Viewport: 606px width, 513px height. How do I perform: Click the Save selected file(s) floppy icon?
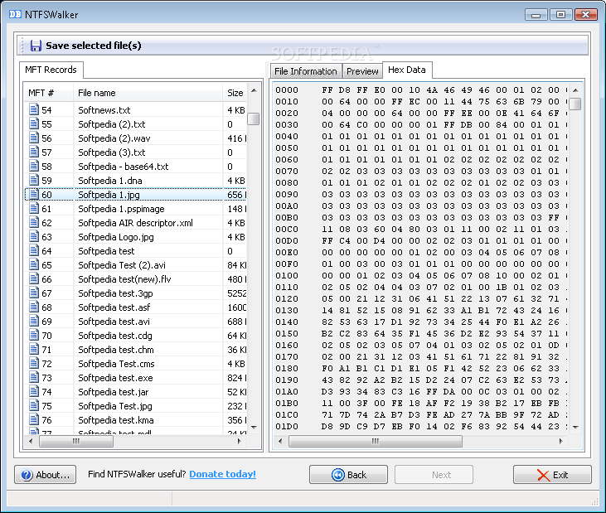36,46
